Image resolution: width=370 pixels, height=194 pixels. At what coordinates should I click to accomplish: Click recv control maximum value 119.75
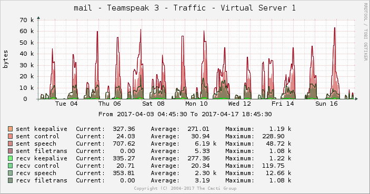tap(273, 166)
